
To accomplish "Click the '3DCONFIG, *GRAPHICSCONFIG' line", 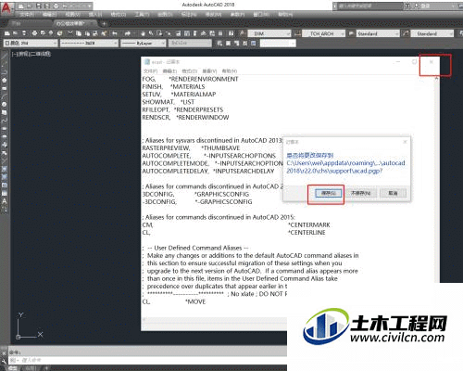I will click(x=195, y=194).
